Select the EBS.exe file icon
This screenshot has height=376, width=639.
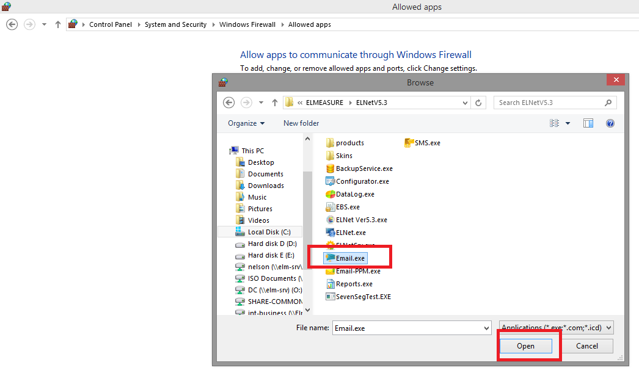(330, 207)
